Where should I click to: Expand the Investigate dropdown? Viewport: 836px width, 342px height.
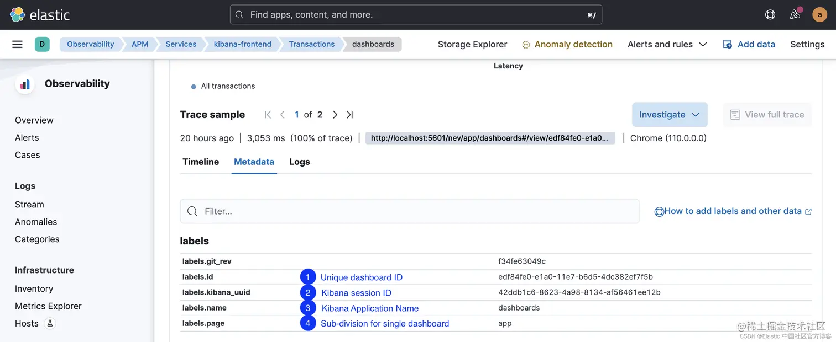coord(670,115)
